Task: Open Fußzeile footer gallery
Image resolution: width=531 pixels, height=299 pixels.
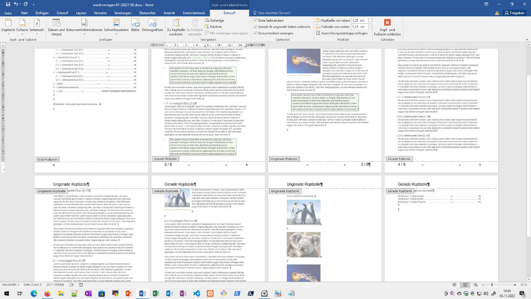Action: coord(22,27)
